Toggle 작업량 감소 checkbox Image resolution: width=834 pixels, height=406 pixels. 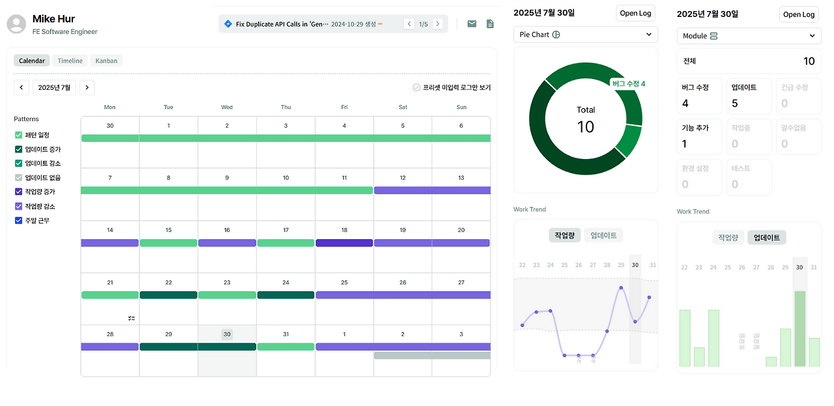(x=18, y=206)
